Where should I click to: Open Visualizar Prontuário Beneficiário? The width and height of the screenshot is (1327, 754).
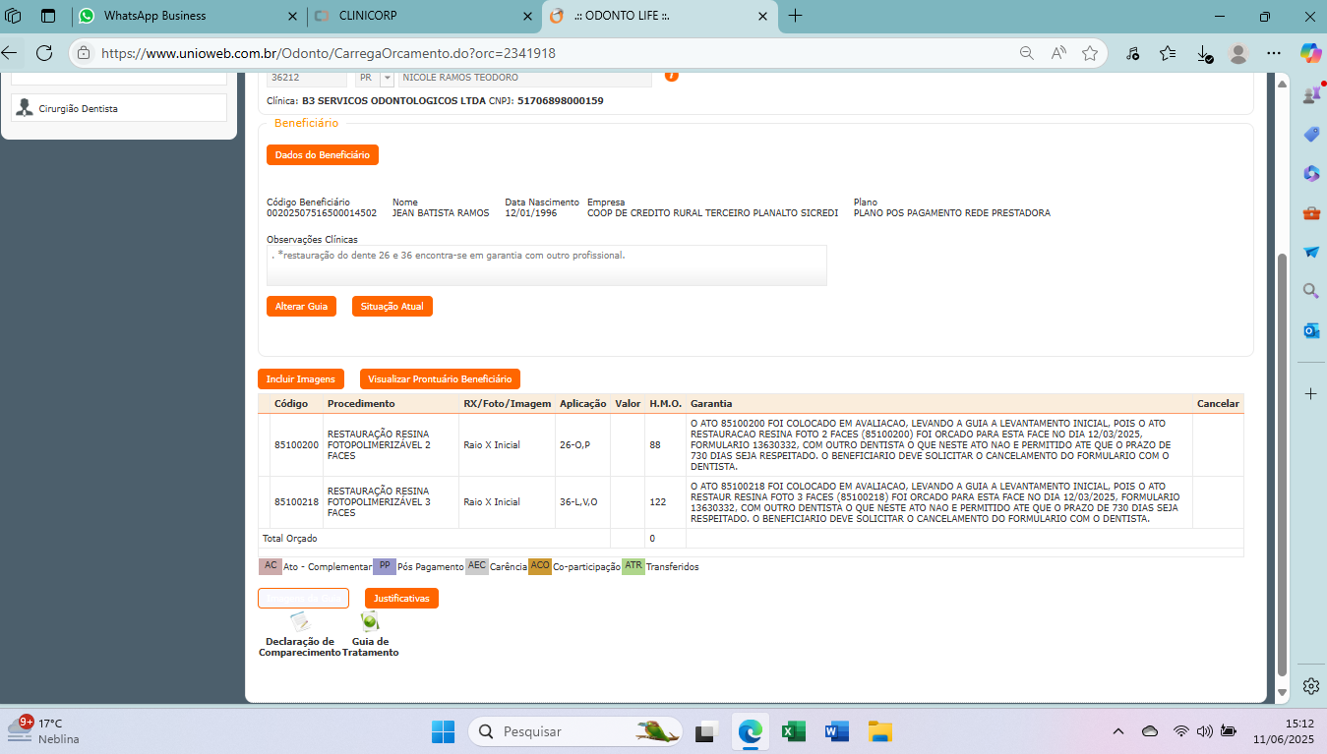440,378
